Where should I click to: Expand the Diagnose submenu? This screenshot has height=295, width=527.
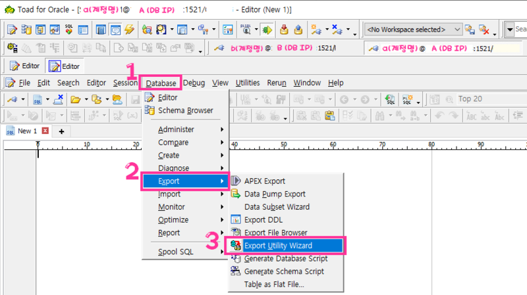tap(185, 168)
